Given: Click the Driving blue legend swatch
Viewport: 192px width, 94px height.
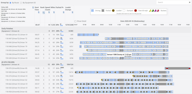Looking at the screenshot, I should [92, 11].
